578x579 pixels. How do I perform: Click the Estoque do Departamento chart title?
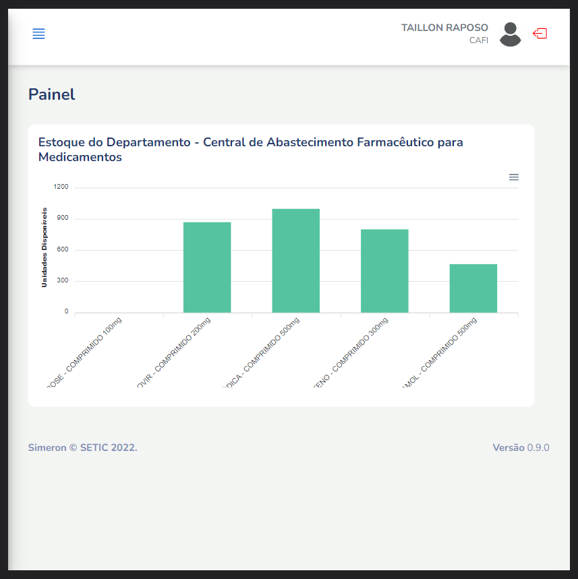coord(251,150)
